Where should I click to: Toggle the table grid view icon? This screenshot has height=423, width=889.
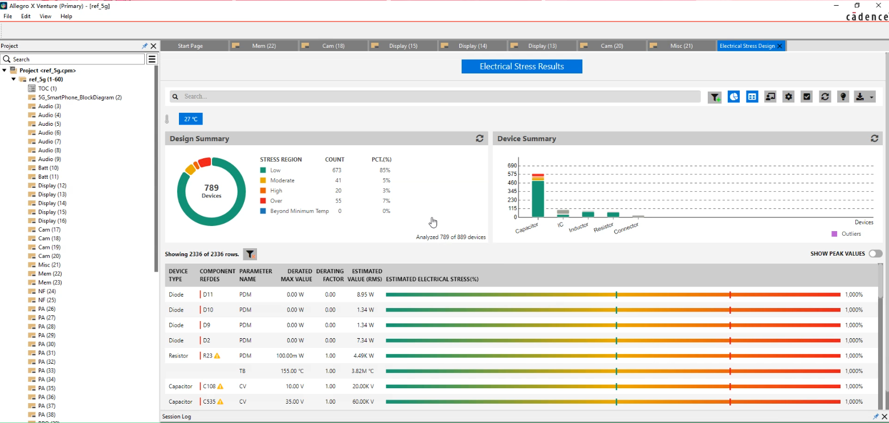pyautogui.click(x=752, y=97)
